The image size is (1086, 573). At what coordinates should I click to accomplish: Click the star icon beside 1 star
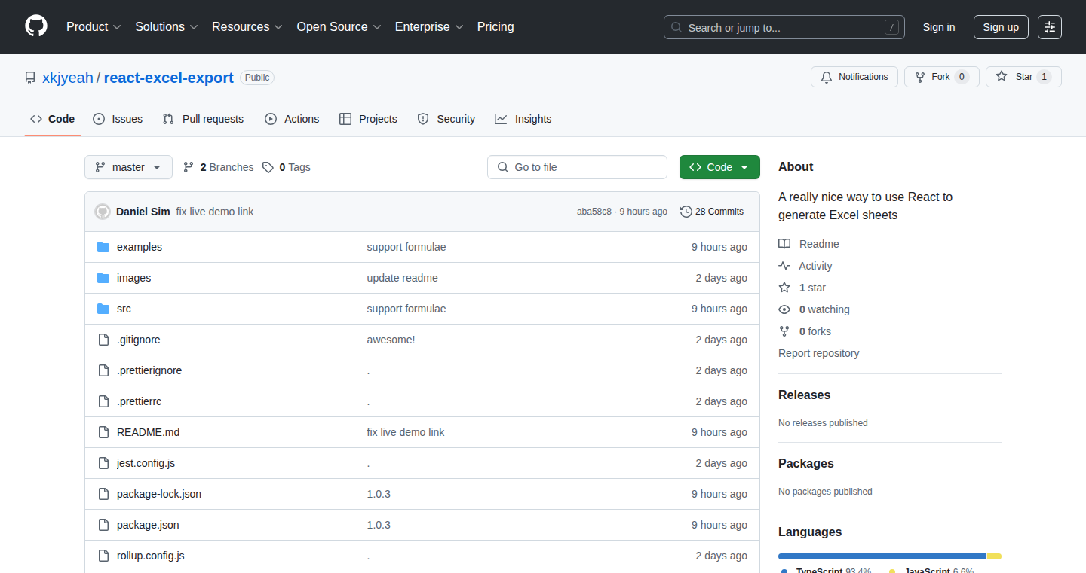[784, 288]
